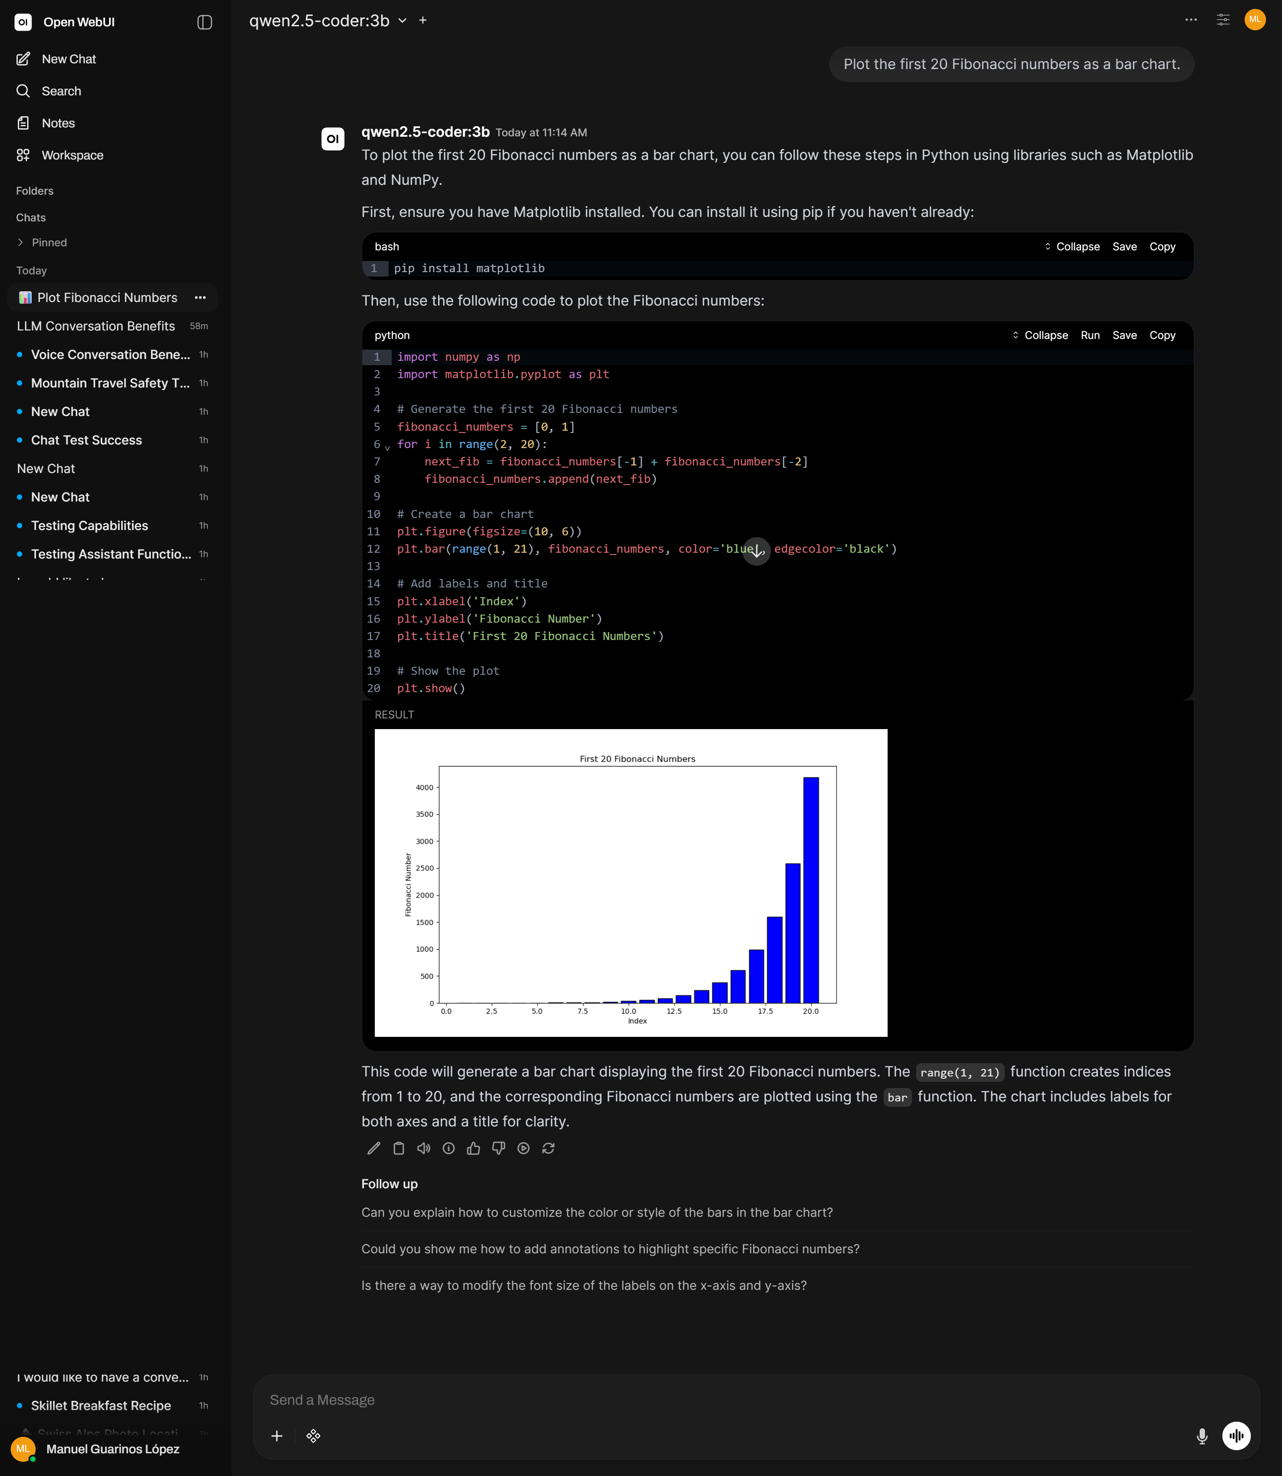Collapse the sidebar panel
The image size is (1282, 1476).
pyautogui.click(x=205, y=21)
